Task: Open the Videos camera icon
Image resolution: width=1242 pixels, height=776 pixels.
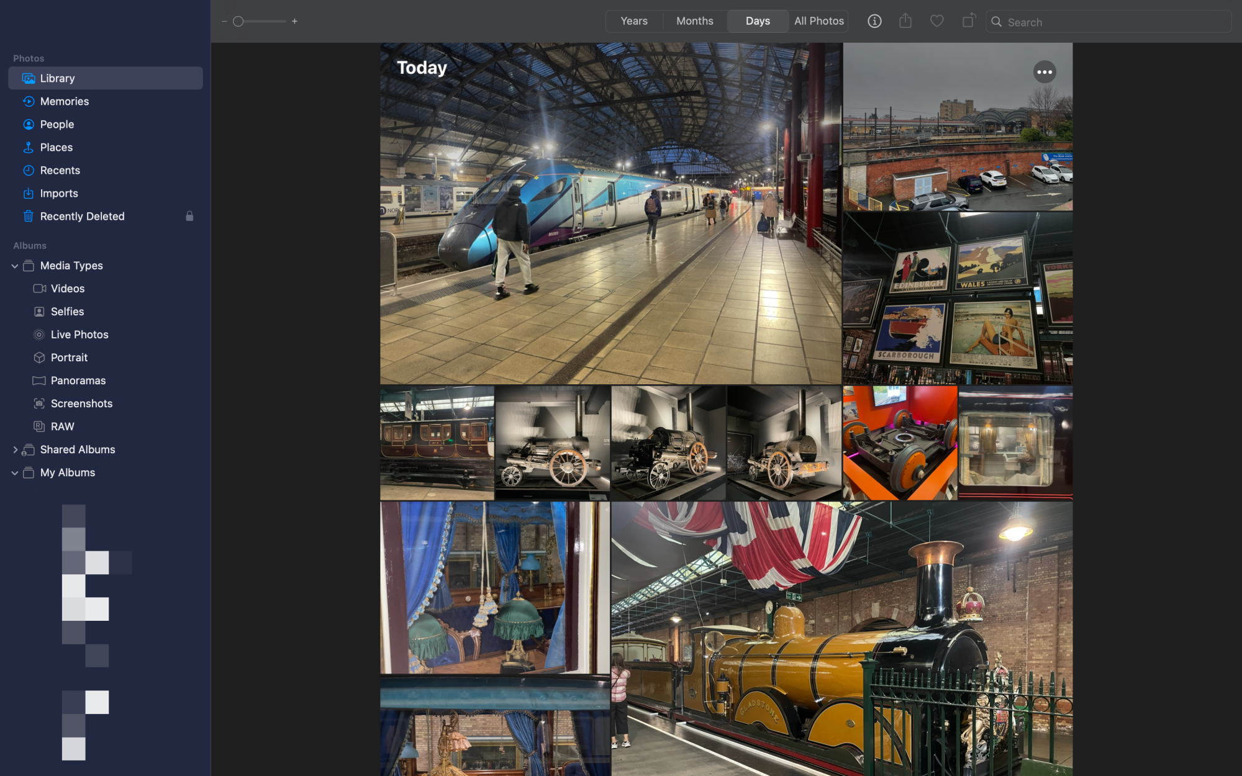Action: (x=39, y=289)
